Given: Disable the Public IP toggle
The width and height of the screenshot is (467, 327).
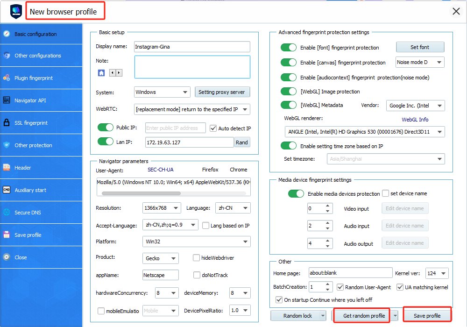Looking at the screenshot, I should (x=106, y=128).
